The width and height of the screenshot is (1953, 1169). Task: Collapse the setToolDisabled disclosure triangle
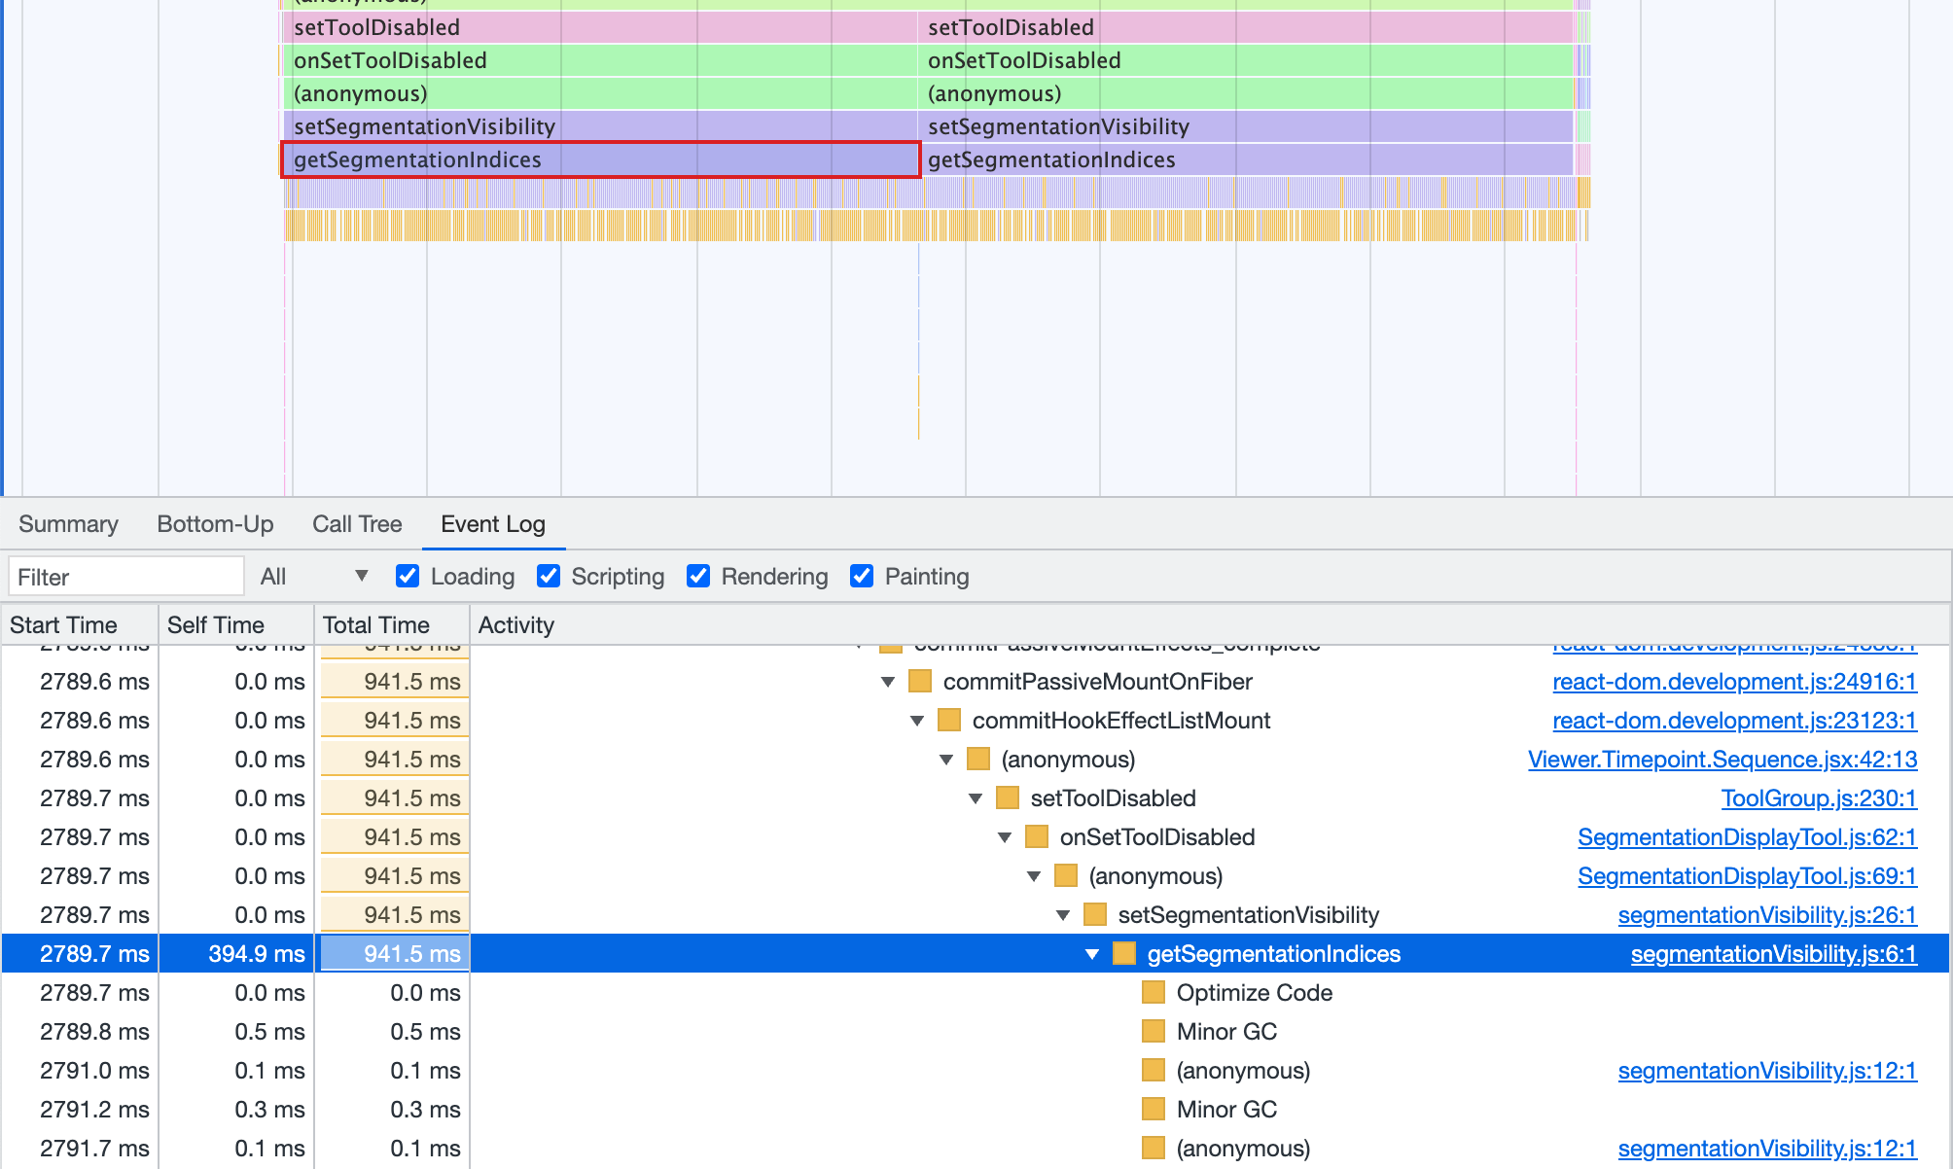coord(975,797)
